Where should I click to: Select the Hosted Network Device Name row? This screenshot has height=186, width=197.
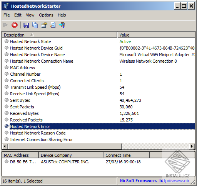pyautogui.click(x=98, y=55)
